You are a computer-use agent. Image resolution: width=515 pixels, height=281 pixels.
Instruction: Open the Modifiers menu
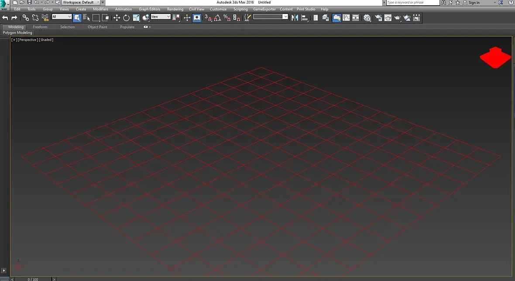[x=100, y=9]
